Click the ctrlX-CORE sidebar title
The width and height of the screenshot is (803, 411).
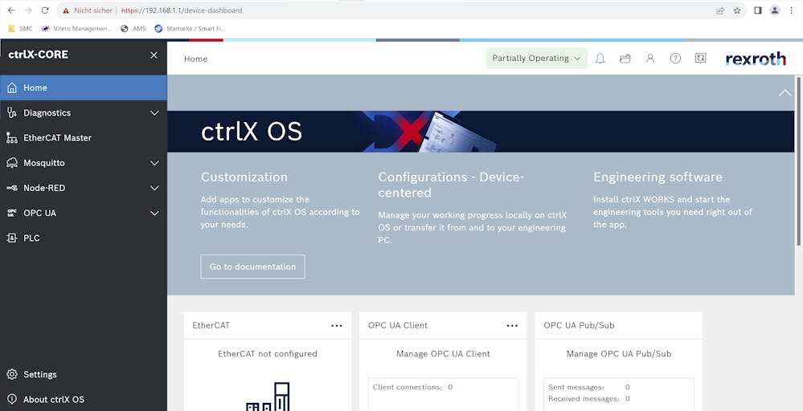coord(38,55)
